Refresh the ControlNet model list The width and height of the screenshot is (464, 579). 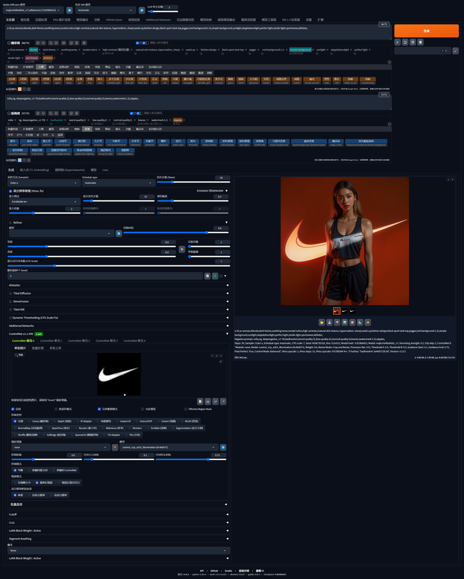[x=223, y=447]
